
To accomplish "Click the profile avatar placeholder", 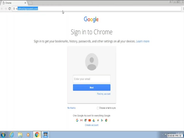I will (x=92, y=62).
